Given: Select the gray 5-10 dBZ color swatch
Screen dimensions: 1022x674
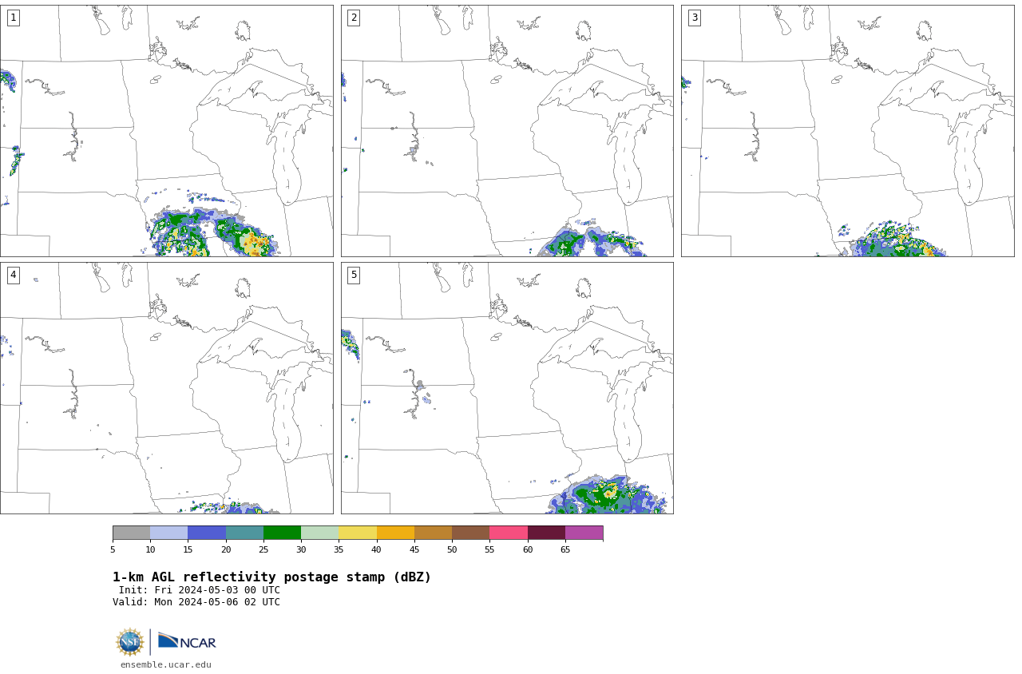Looking at the screenshot, I should click(x=131, y=533).
